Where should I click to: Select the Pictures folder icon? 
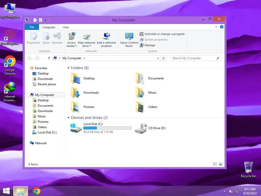76,107
